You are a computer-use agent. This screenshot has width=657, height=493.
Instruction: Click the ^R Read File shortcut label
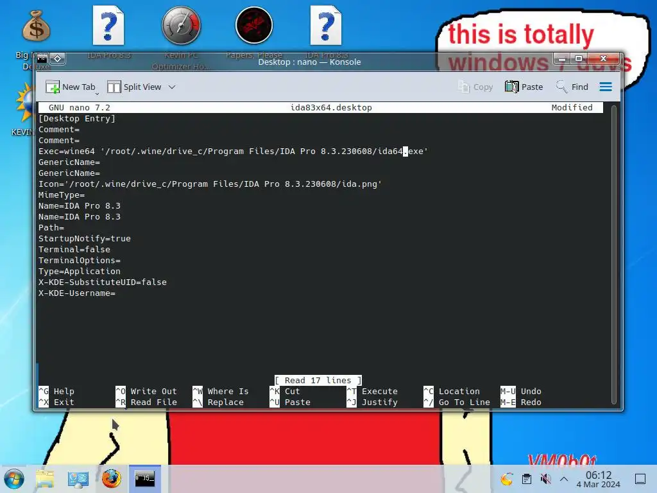(x=146, y=402)
